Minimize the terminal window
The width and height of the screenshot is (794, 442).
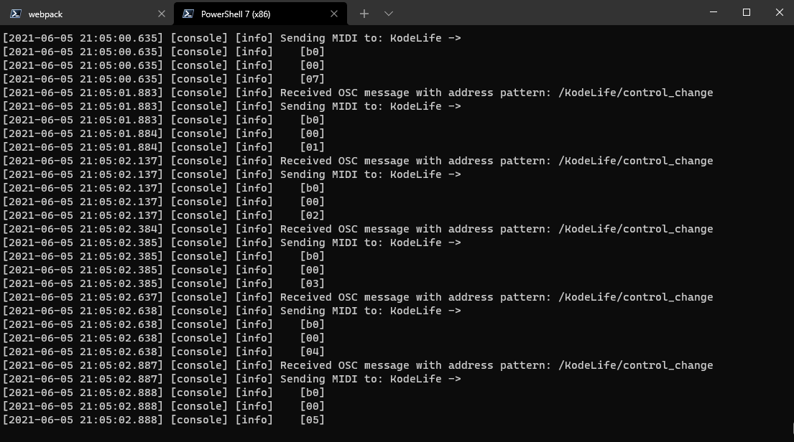coord(714,12)
